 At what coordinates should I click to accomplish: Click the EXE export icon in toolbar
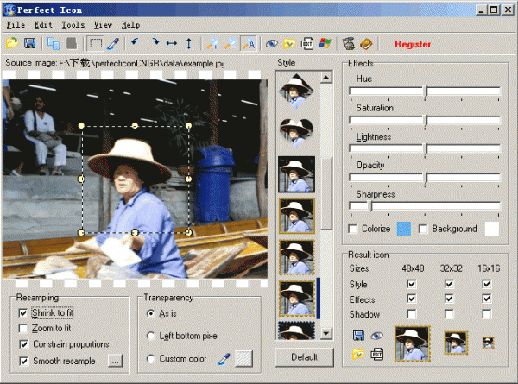pyautogui.click(x=307, y=44)
